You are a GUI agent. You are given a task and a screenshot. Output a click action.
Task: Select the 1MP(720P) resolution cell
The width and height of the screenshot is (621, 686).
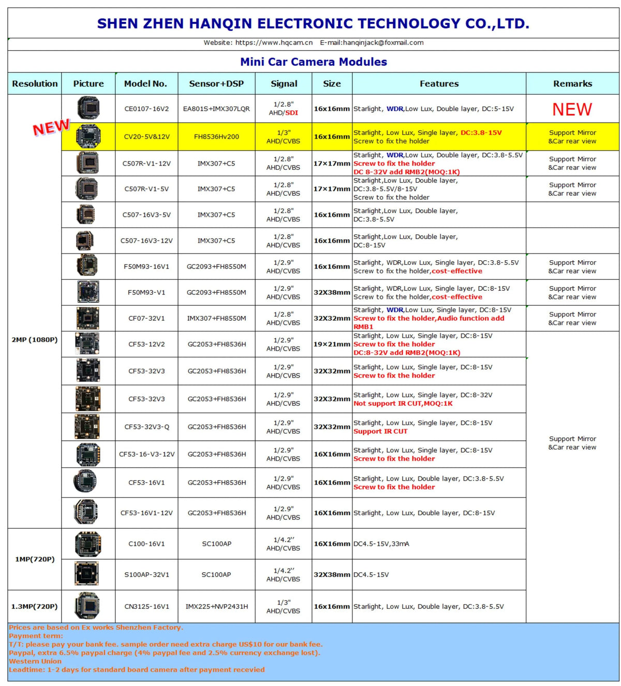35,559
